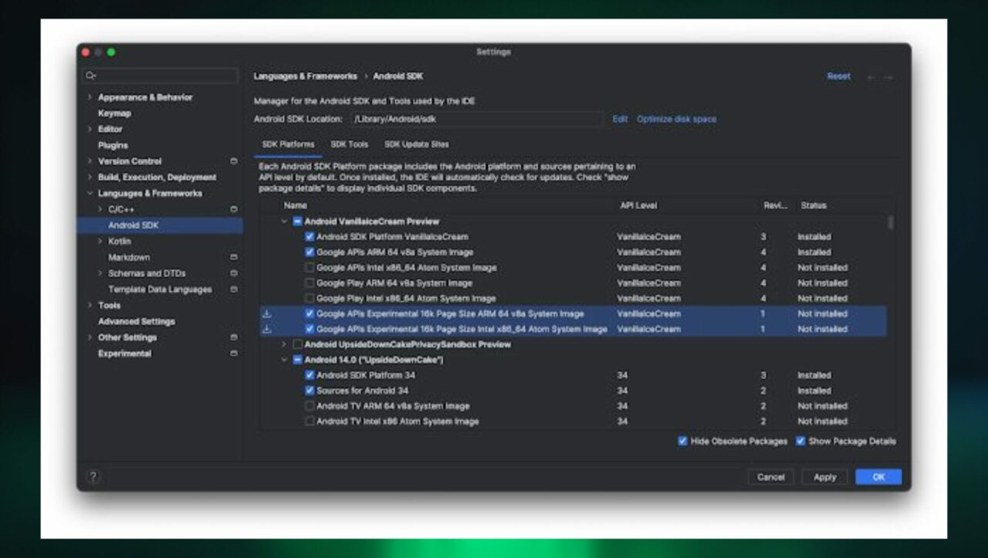
Task: Click the Edit SDK location link
Action: (x=620, y=120)
